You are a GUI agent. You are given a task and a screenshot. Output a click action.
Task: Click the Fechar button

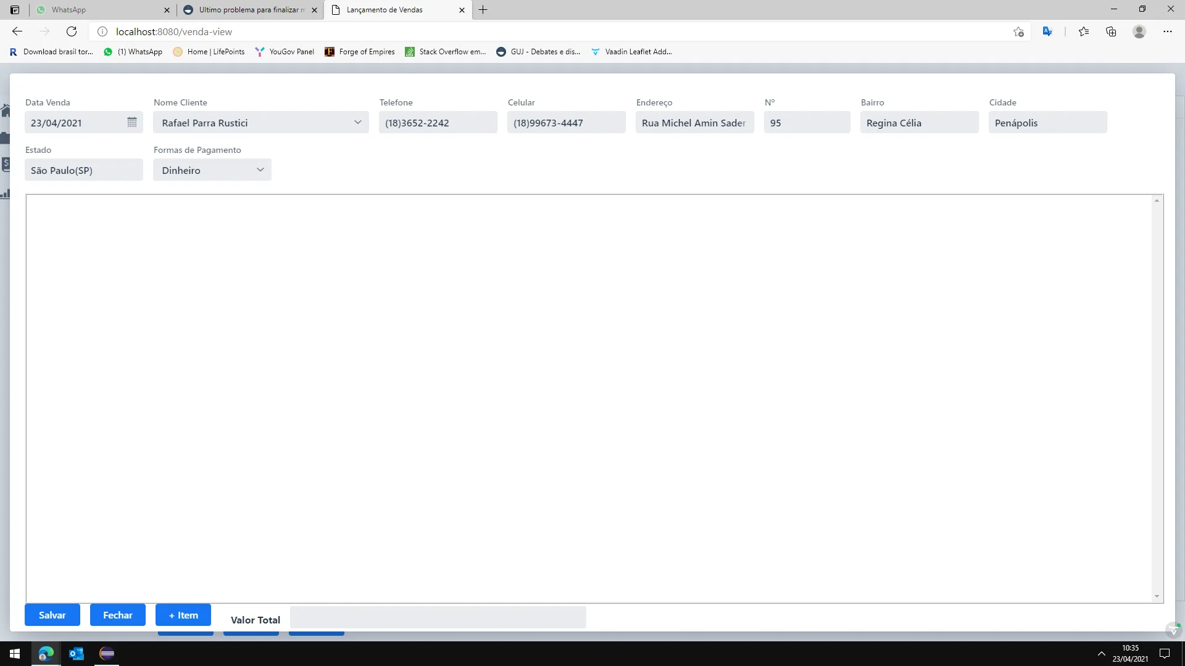118,615
